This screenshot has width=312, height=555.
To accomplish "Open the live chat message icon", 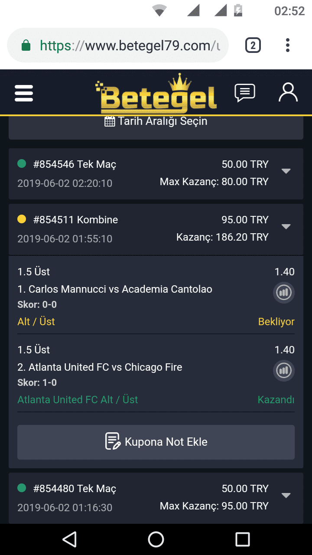I will 245,93.
